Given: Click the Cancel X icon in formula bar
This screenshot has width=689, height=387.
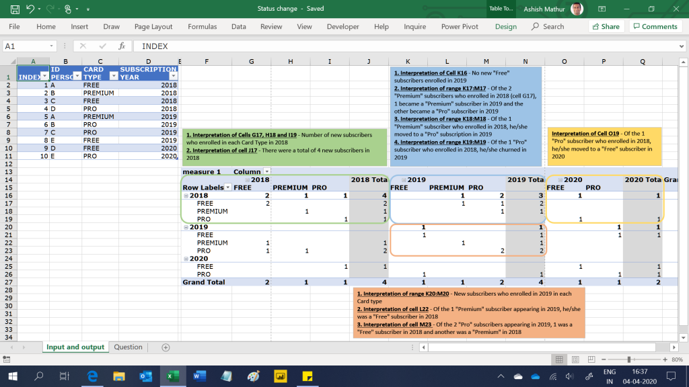Looking at the screenshot, I should pos(83,46).
